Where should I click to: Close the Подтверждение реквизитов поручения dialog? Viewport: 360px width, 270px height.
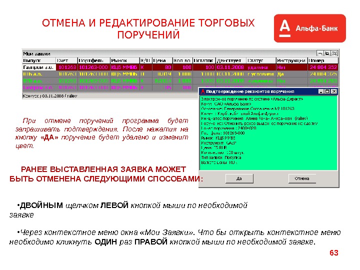coord(334,91)
